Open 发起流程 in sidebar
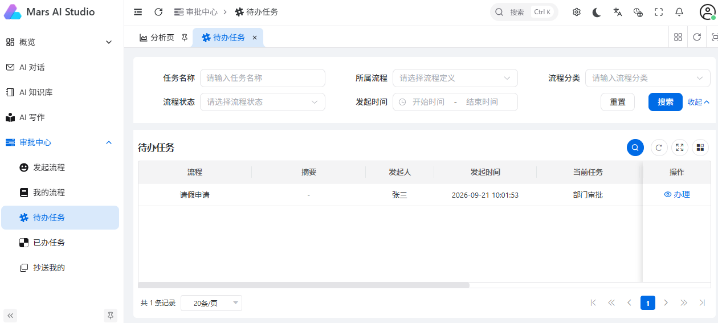The width and height of the screenshot is (718, 323). pos(59,167)
